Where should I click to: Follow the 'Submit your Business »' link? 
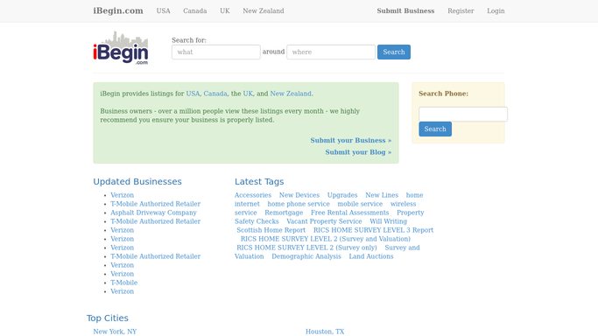[351, 141]
